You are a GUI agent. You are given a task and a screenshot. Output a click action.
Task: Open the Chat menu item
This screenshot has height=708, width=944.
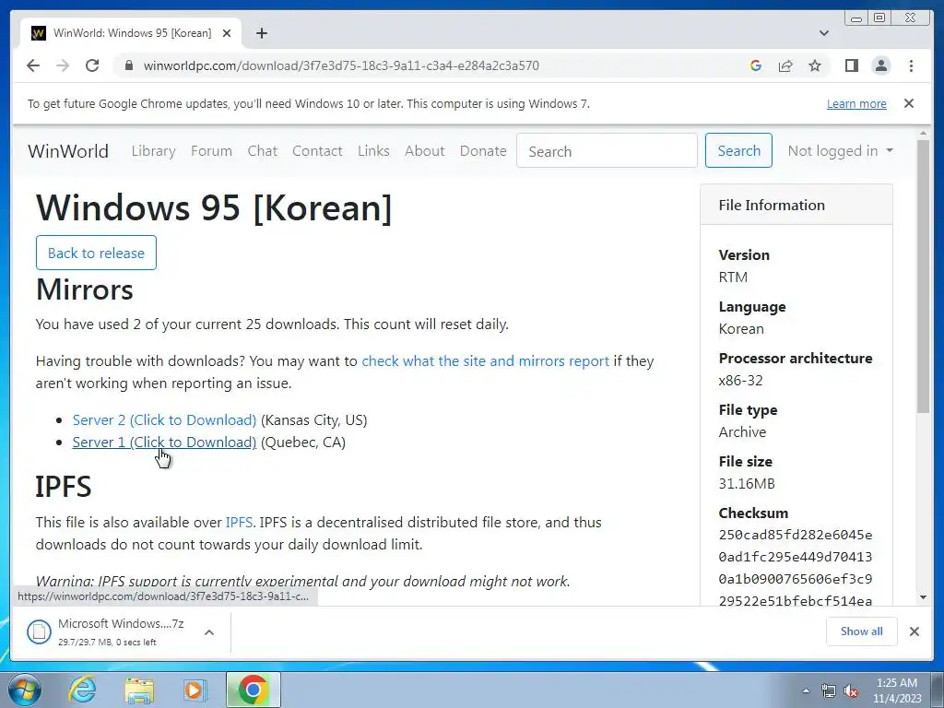pos(263,151)
